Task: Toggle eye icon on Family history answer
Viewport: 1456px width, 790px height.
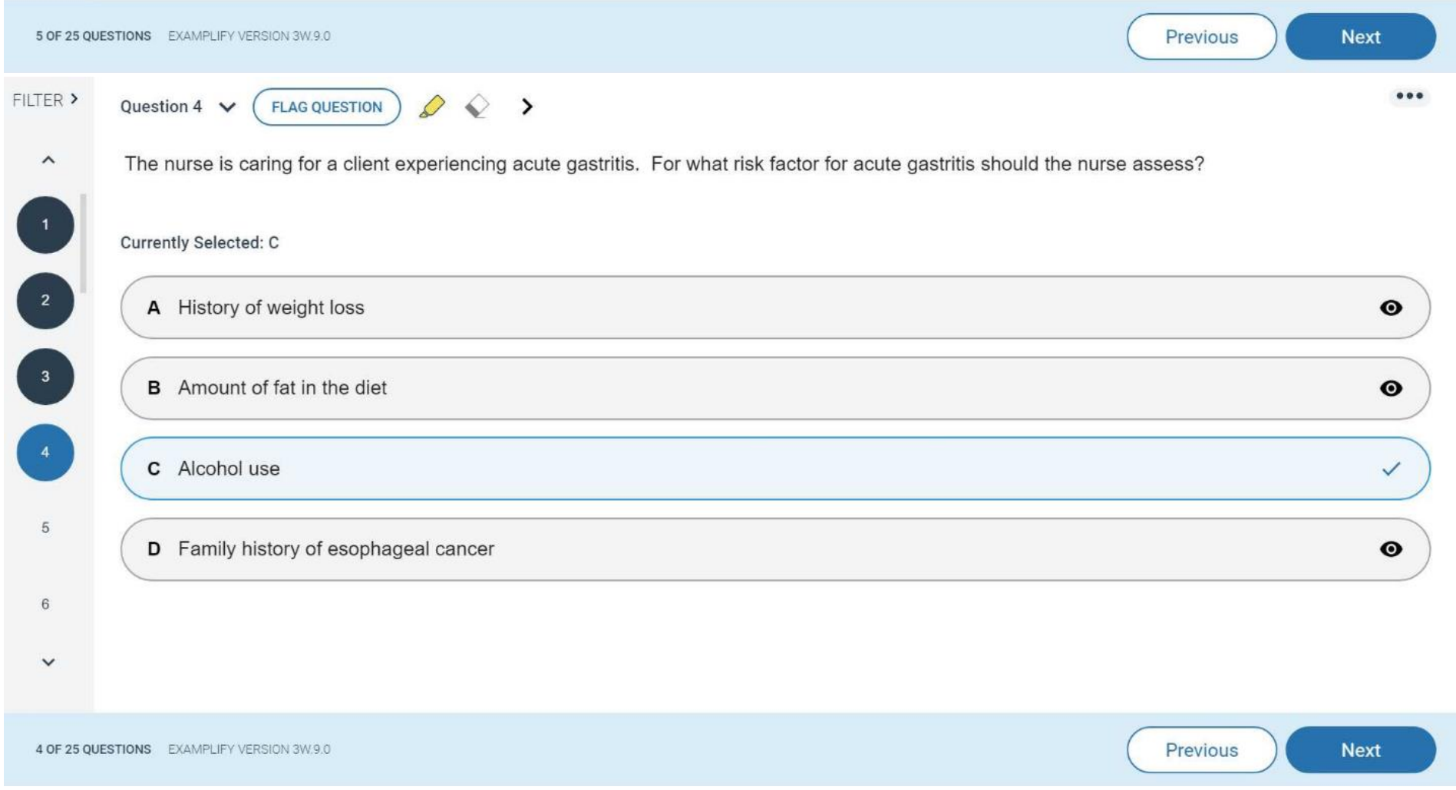Action: click(x=1390, y=549)
